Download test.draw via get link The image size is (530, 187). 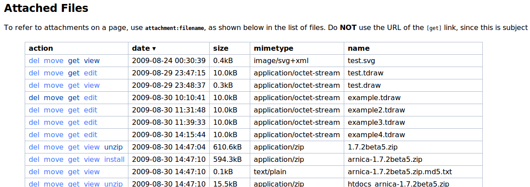(x=74, y=86)
